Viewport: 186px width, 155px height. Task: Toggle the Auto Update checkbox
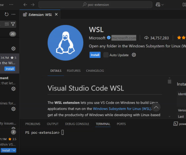click(106, 55)
